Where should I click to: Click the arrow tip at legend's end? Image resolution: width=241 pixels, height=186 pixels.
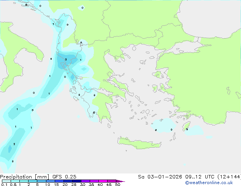click(x=121, y=181)
